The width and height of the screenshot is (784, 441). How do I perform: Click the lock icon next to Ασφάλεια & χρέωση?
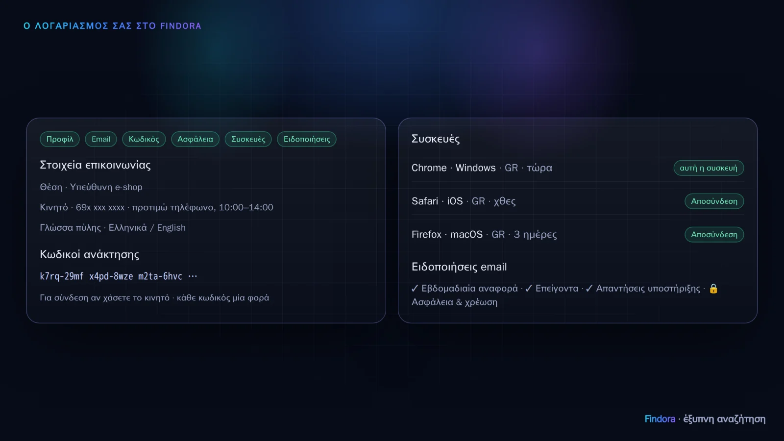click(x=713, y=289)
